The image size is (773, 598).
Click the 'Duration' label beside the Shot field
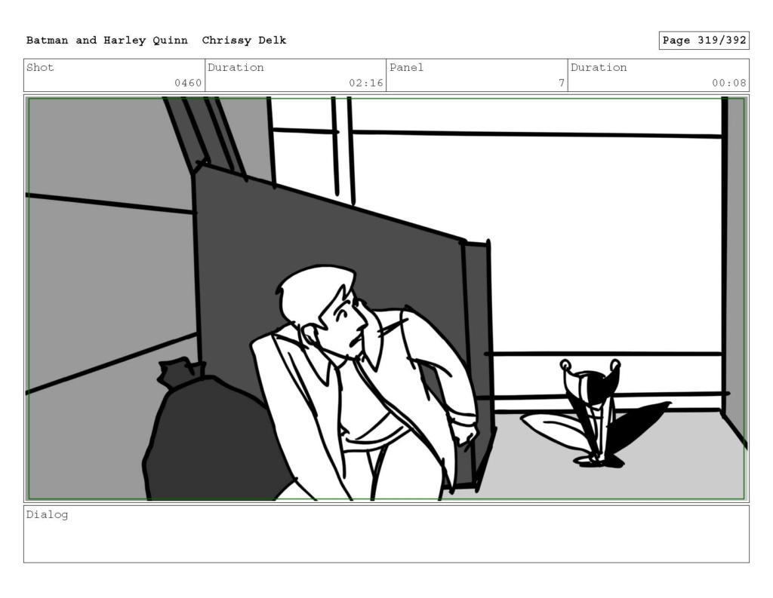point(236,67)
